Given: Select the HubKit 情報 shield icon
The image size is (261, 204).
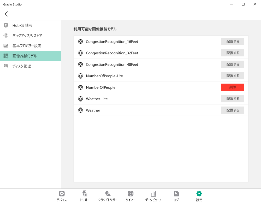Looking at the screenshot, I should tap(6, 25).
